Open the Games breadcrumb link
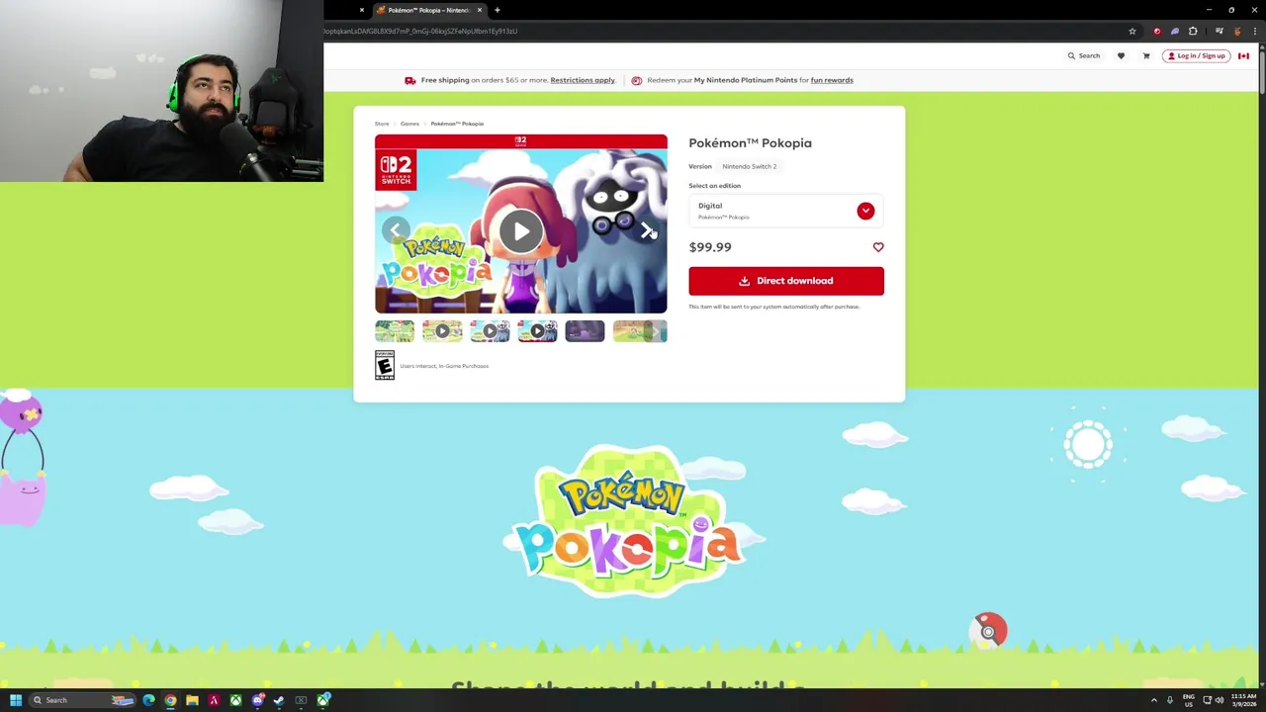The image size is (1266, 712). [409, 124]
